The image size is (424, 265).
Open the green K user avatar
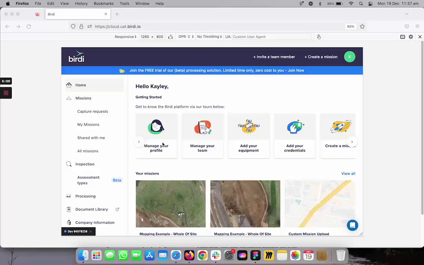[350, 57]
